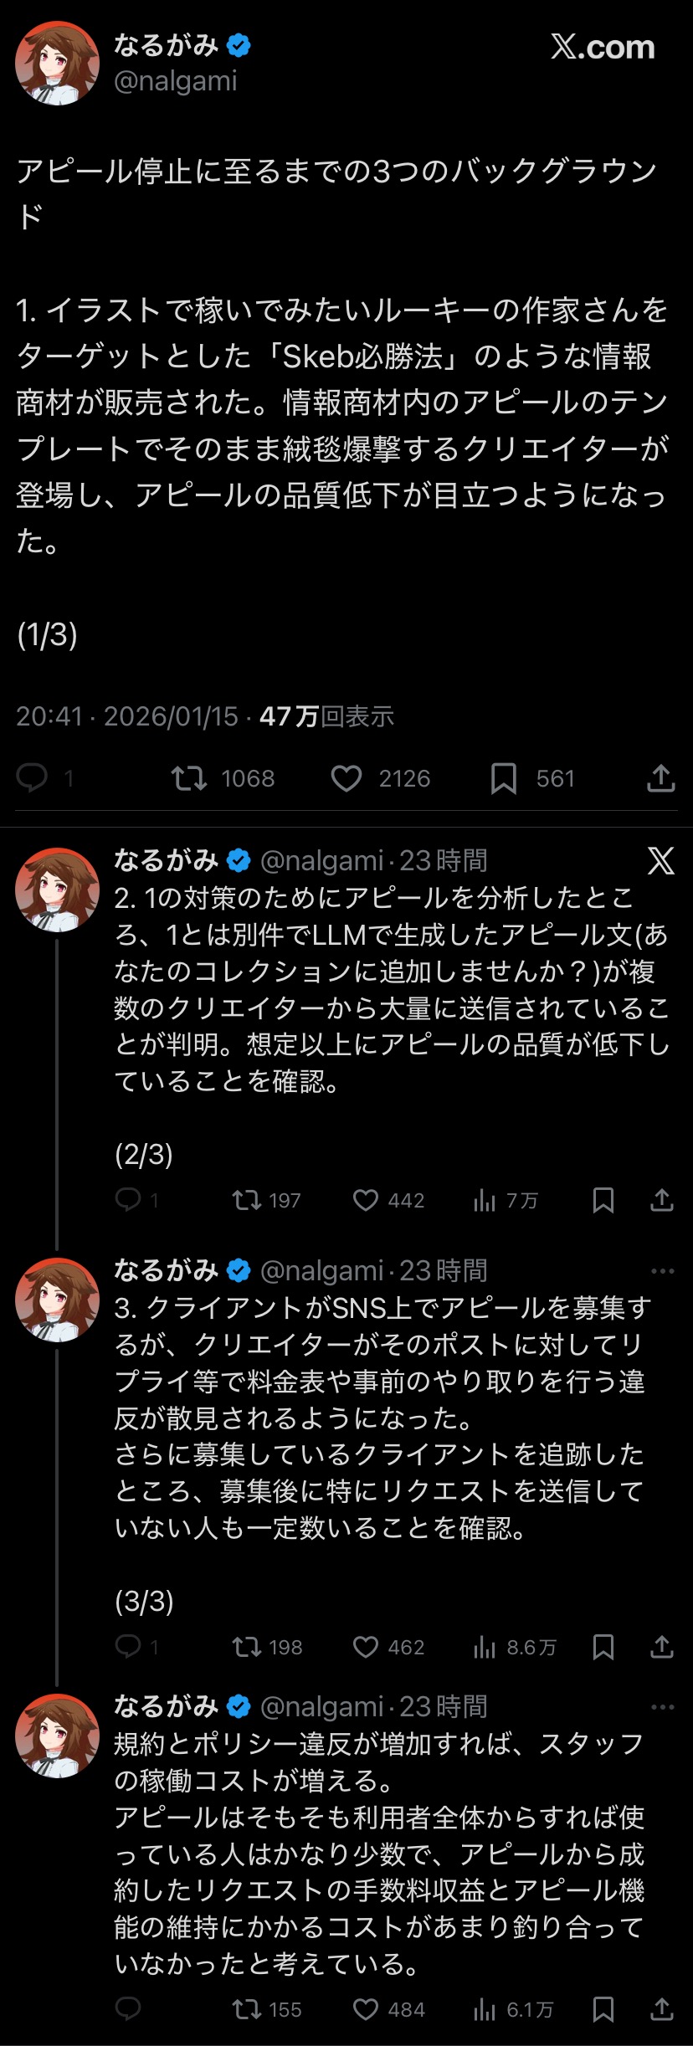This screenshot has height=2046, width=693.
Task: Open the 23時間 timestamp on the (3/3) reply
Action: coord(443,1270)
